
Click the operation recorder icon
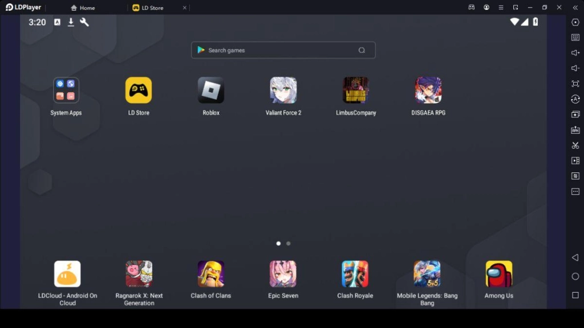point(576,161)
